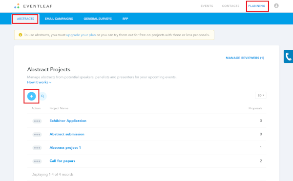Viewport: 293px width, 181px height.
Task: Open action menu for Call for papers
Action: 37,161
